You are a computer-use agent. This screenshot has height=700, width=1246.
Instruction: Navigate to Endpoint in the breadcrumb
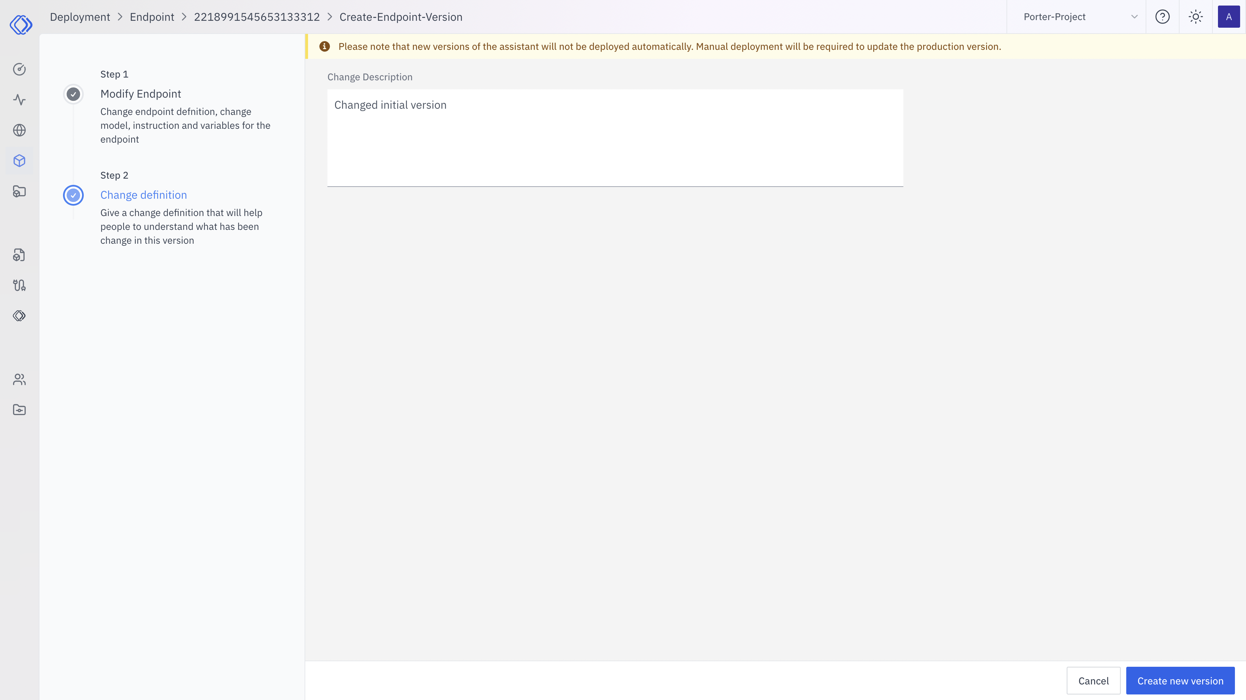coord(151,17)
